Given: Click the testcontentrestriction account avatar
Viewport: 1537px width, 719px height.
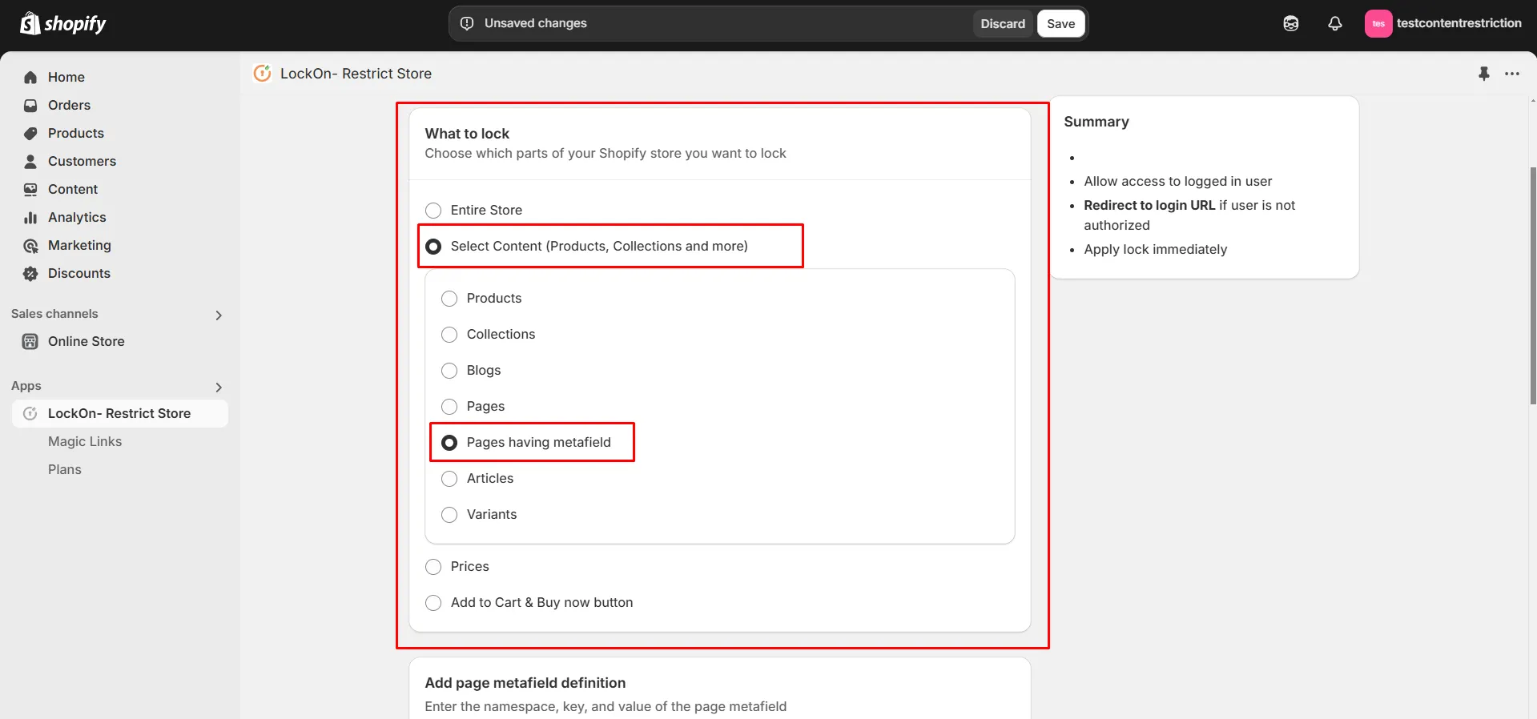Looking at the screenshot, I should point(1378,24).
